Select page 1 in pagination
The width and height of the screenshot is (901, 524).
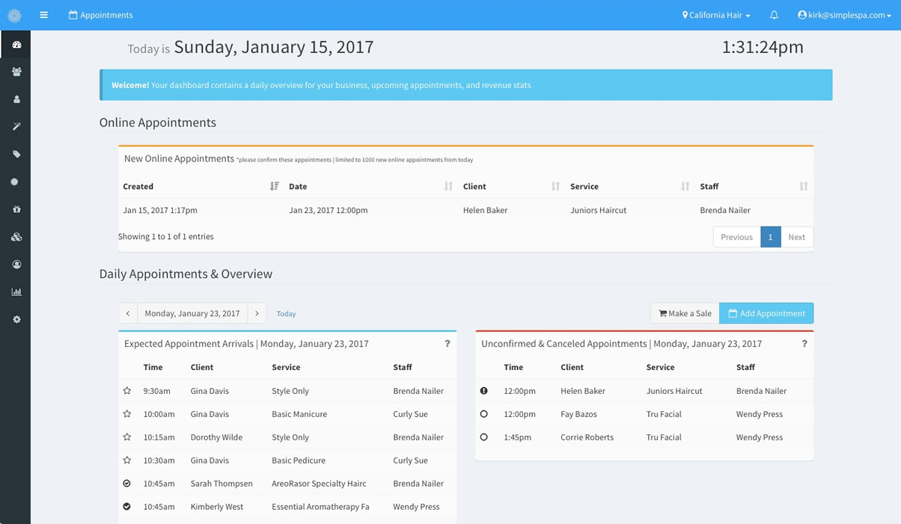coord(770,237)
